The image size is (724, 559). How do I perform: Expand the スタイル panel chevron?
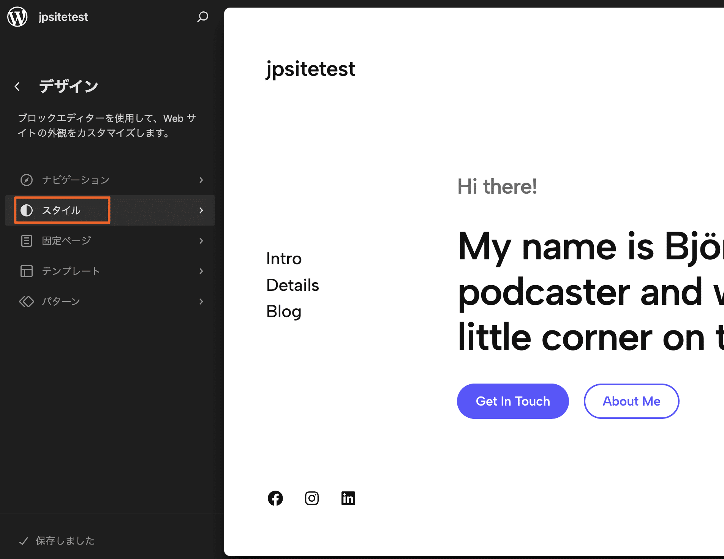pyautogui.click(x=201, y=210)
